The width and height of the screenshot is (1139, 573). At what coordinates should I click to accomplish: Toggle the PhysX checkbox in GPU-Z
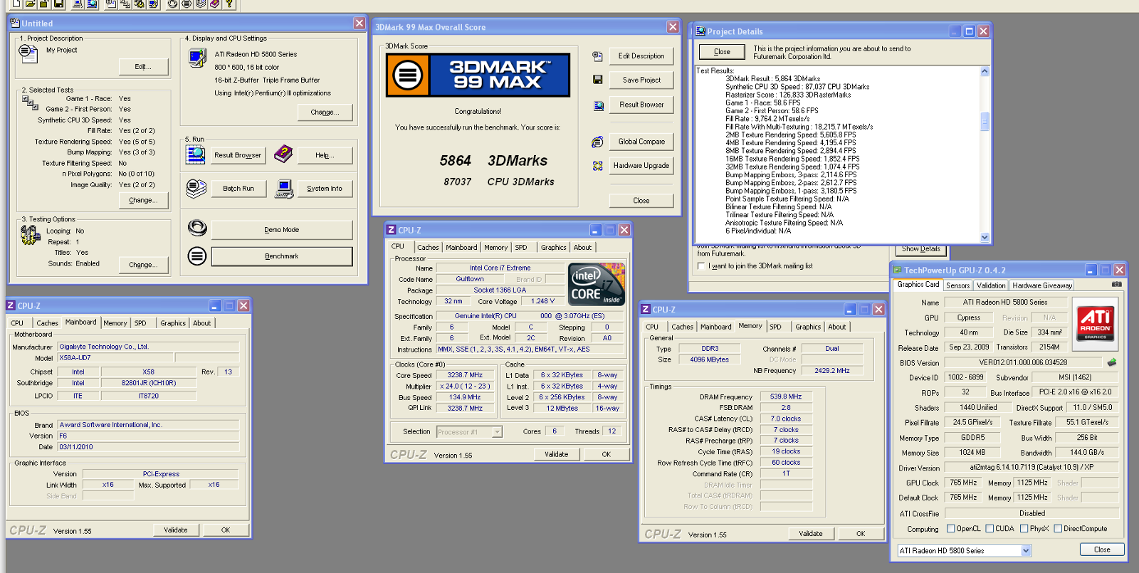(x=1024, y=529)
